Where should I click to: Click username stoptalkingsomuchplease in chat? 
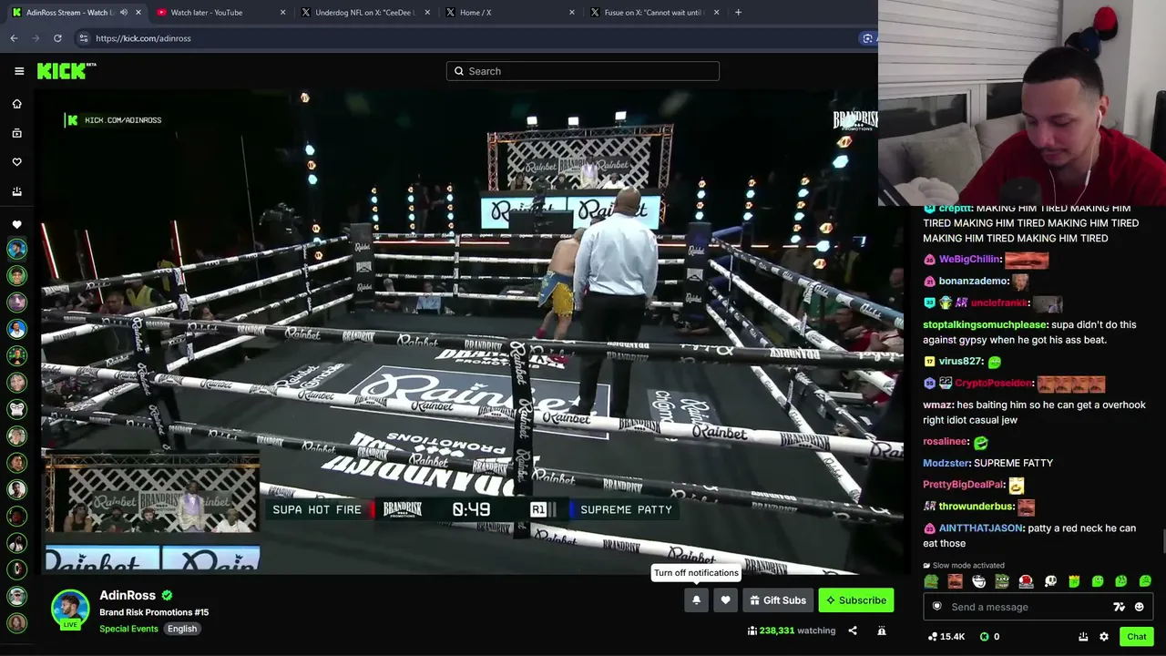[985, 325]
